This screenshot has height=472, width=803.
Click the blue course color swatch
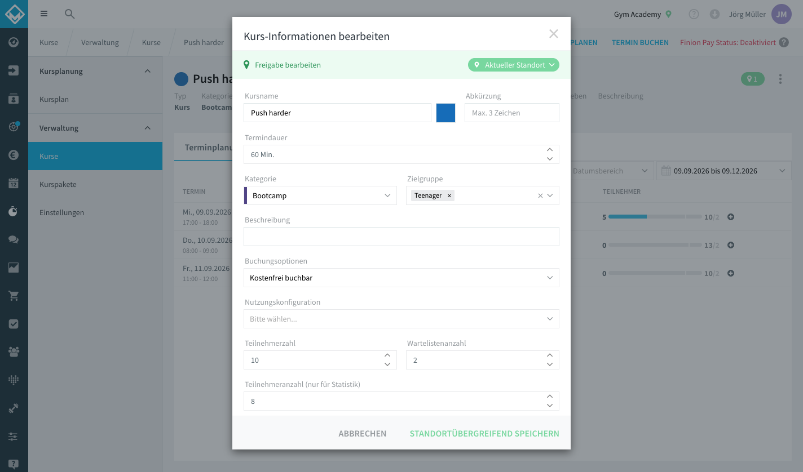[x=445, y=113]
